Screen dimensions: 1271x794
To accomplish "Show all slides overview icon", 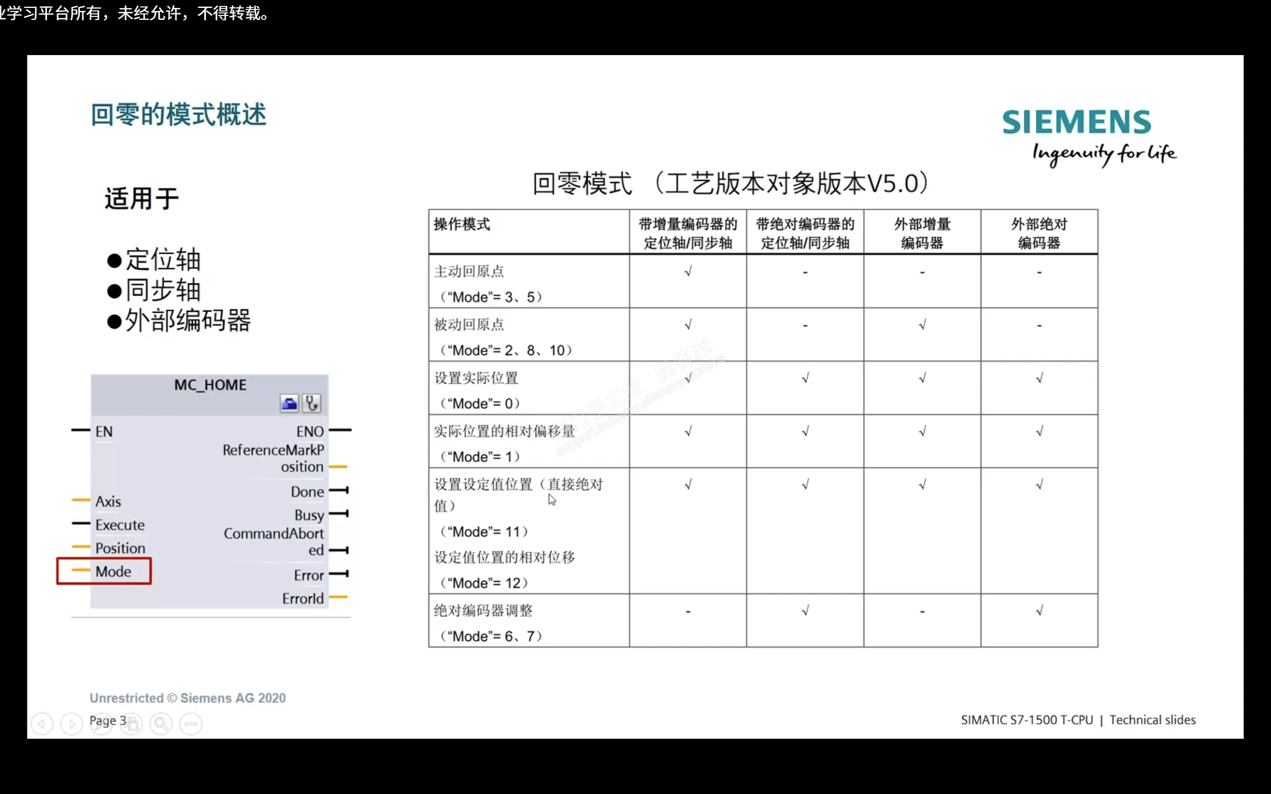I will [132, 724].
